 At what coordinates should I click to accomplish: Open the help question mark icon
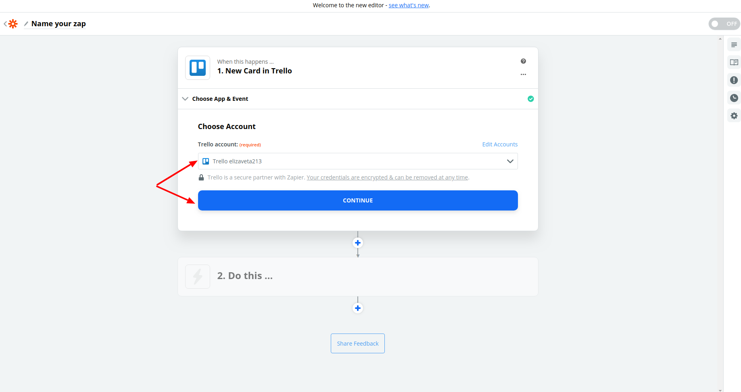click(x=523, y=61)
